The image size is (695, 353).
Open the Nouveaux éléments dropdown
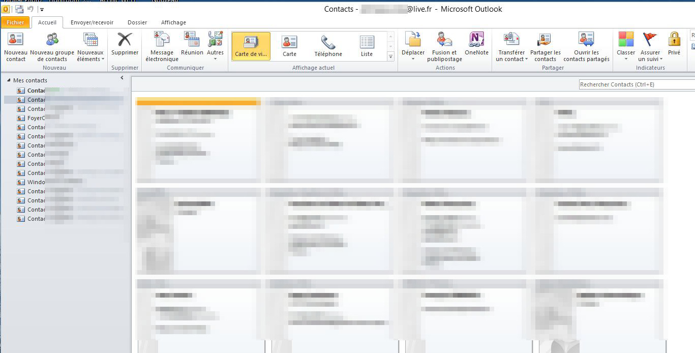(90, 46)
